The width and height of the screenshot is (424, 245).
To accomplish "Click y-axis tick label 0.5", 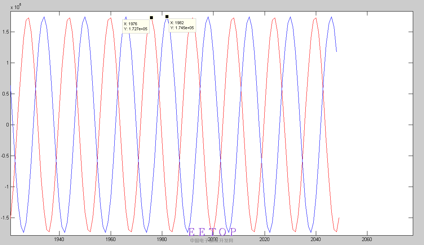I will pyautogui.click(x=5, y=94).
